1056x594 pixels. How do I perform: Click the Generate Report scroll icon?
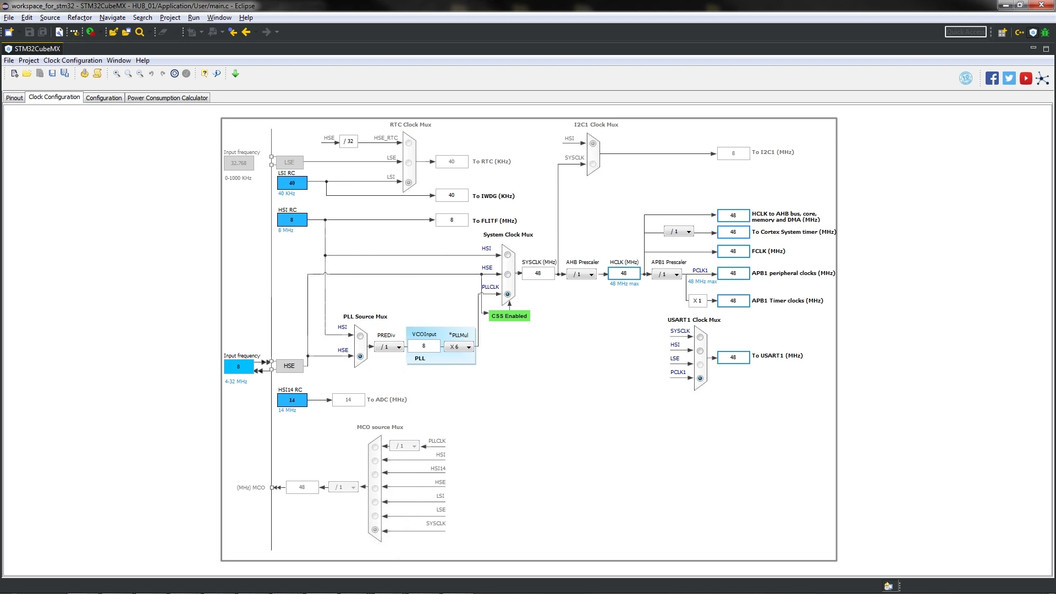97,74
